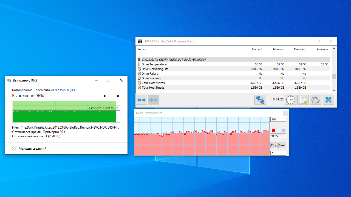Image resolution: width=351 pixels, height=197 pixels.
Task: Select the Drive Temperature sensor row
Action: [x=233, y=64]
